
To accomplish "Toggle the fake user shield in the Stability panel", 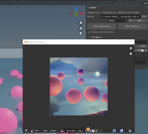I will pos(136,50).
